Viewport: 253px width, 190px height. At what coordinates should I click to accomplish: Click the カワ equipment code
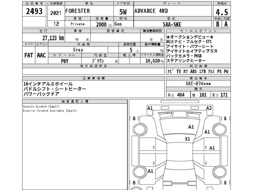pos(186,71)
